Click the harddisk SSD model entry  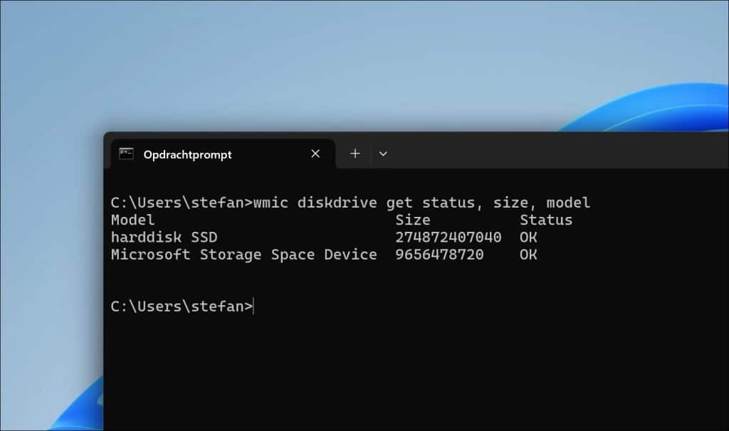coord(164,238)
